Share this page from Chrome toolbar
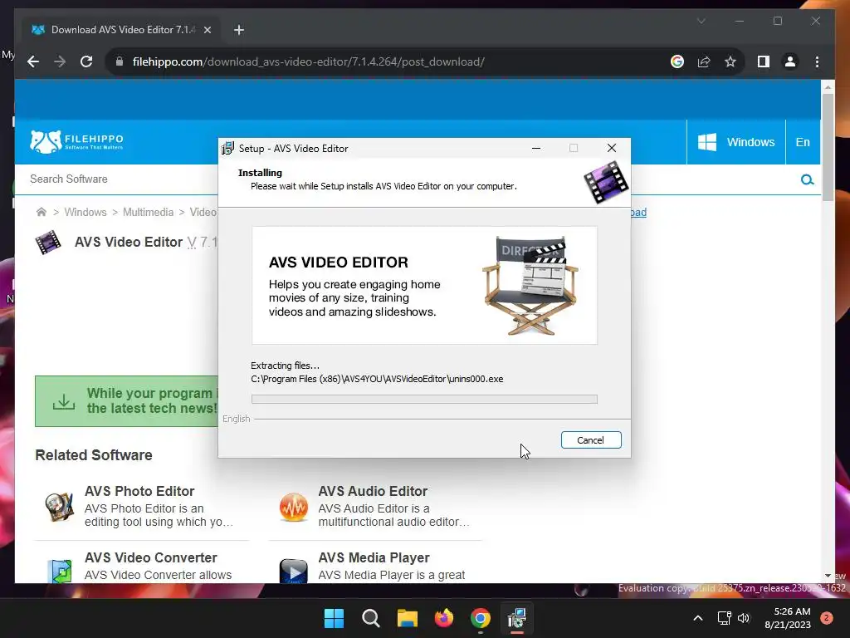 coord(704,61)
